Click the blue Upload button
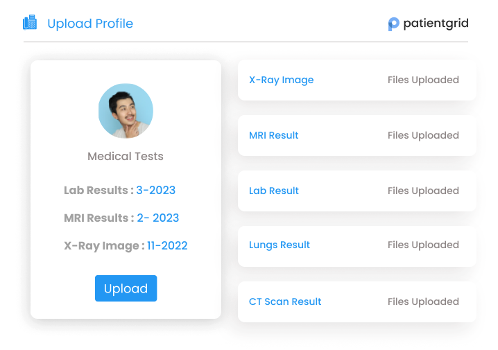The image size is (498, 350). (126, 288)
